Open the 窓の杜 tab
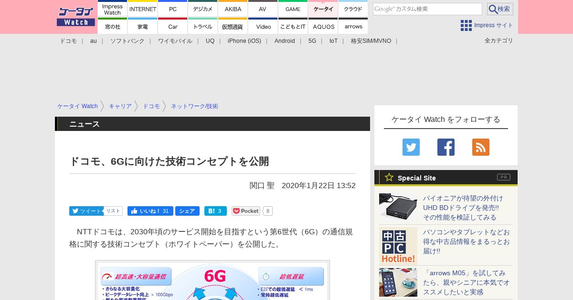Image resolution: width=573 pixels, height=300 pixels. coord(112,26)
